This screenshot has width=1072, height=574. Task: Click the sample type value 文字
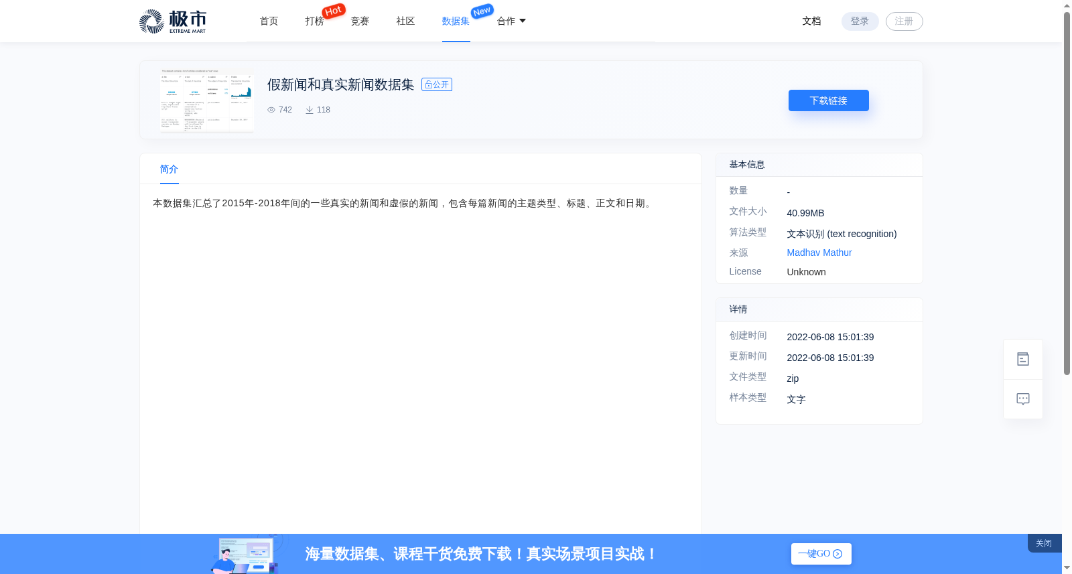[x=796, y=399]
